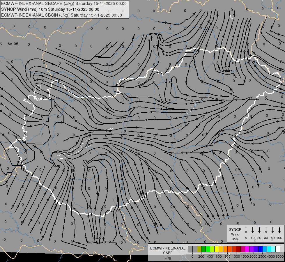Pick the pure blue CAPE legend swatch
Image resolution: width=285 pixels, height=262 pixels.
[x=260, y=249]
